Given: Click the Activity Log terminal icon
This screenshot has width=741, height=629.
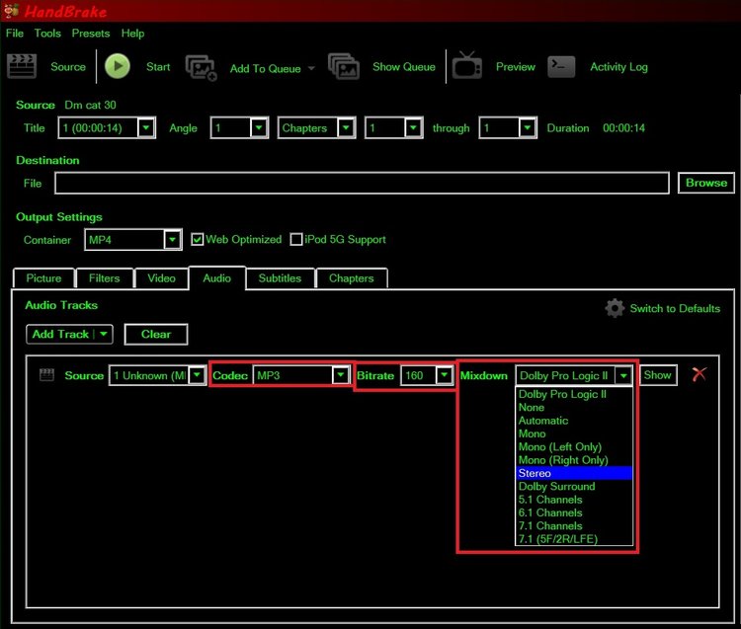Looking at the screenshot, I should [x=561, y=66].
